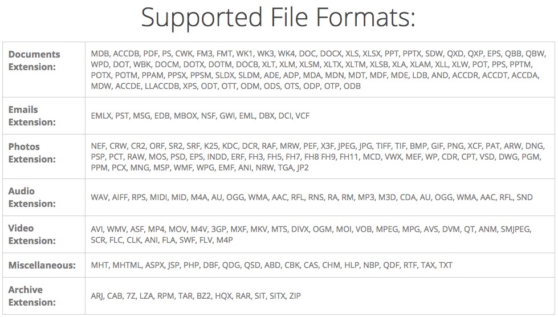Click the Audio Extension row label
558x317 pixels.
tap(32, 197)
